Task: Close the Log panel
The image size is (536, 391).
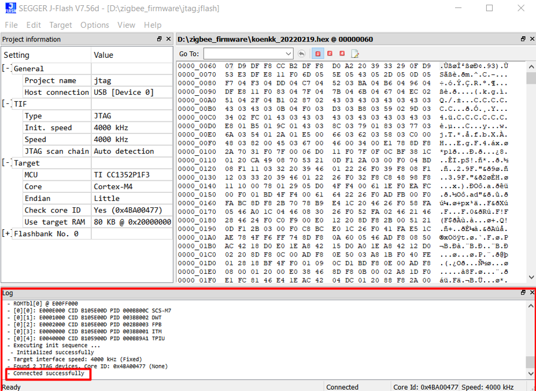Action: pyautogui.click(x=532, y=293)
